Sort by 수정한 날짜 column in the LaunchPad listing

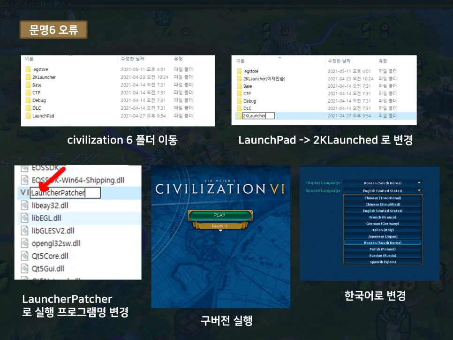click(x=132, y=59)
